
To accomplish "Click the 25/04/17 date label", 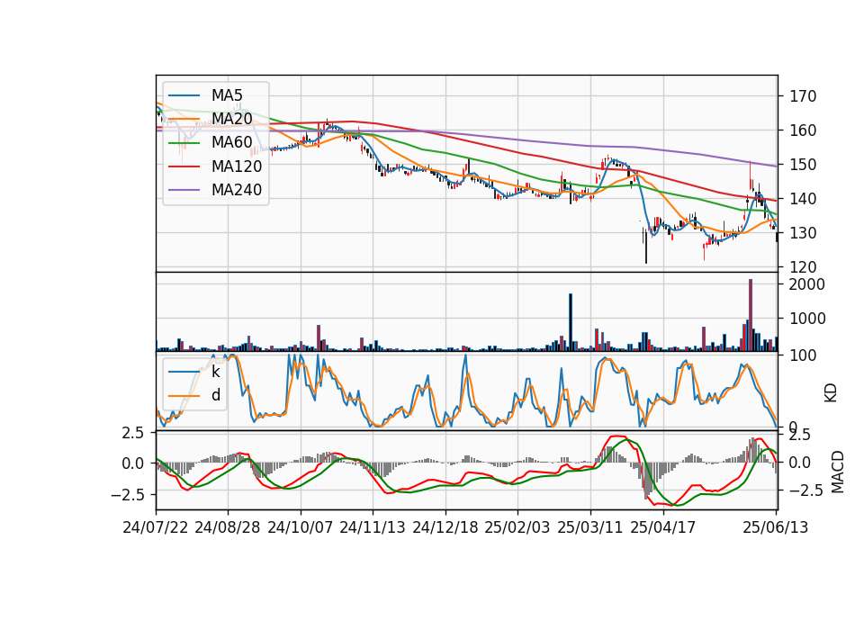I will coord(663,527).
